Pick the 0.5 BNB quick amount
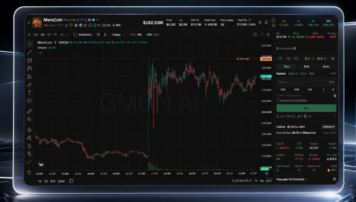The height and width of the screenshot is (202, 356). [x=310, y=89]
